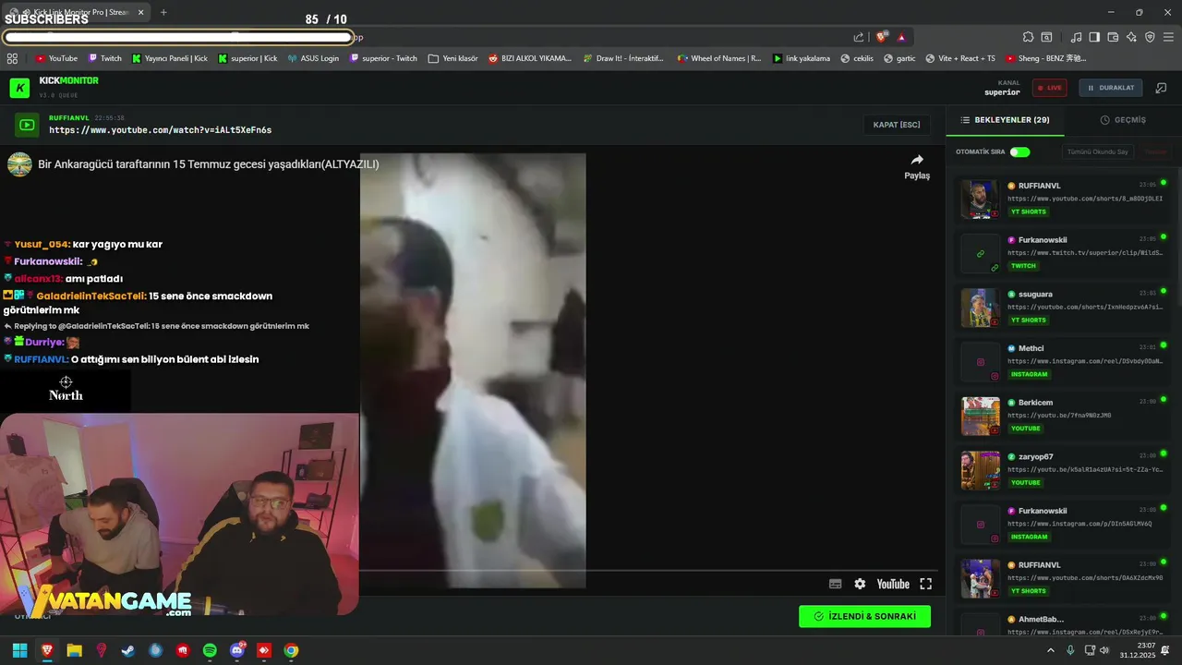Click the LIVE status button
The width and height of the screenshot is (1182, 665).
[x=1049, y=88]
